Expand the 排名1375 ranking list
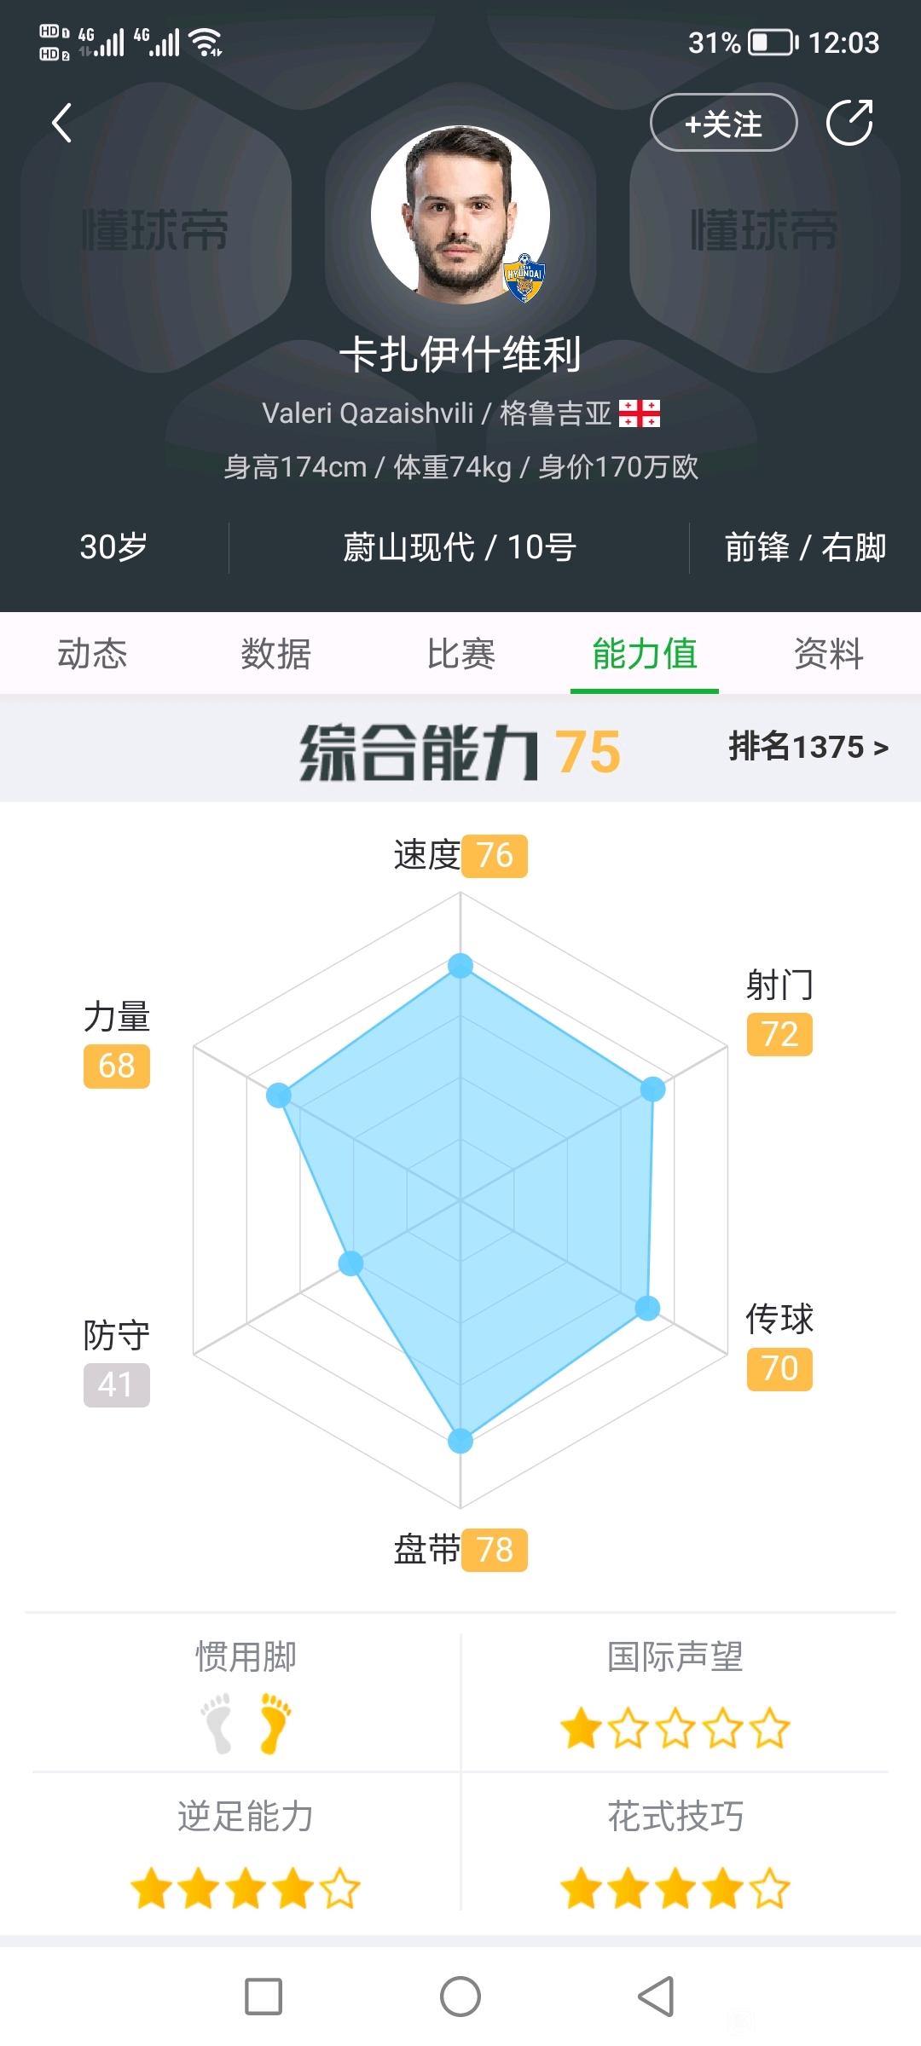921x2046 pixels. tap(808, 747)
